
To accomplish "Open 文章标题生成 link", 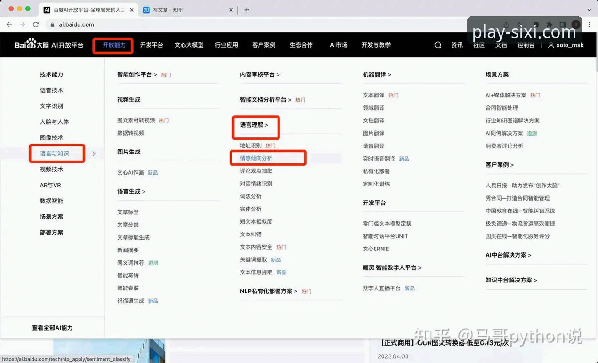I will point(133,237).
